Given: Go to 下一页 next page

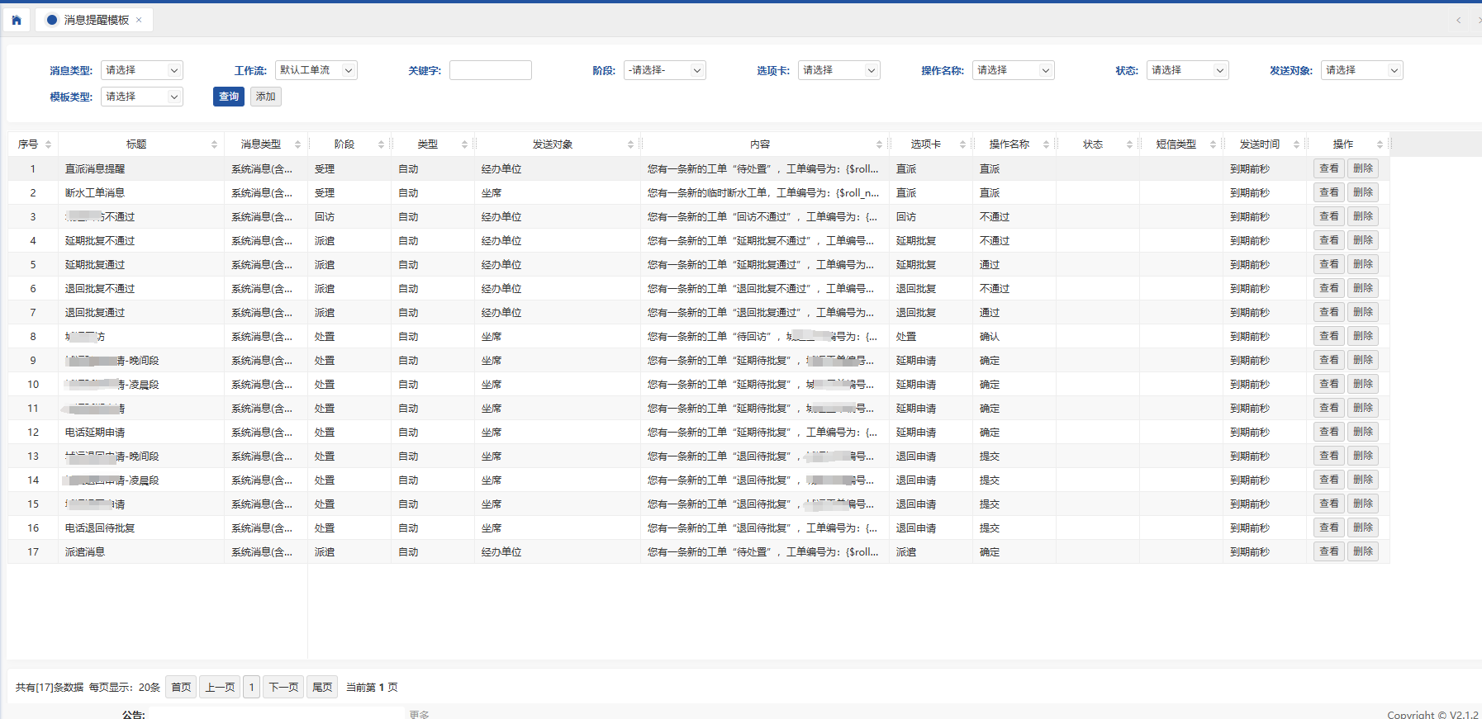Looking at the screenshot, I should coord(283,687).
